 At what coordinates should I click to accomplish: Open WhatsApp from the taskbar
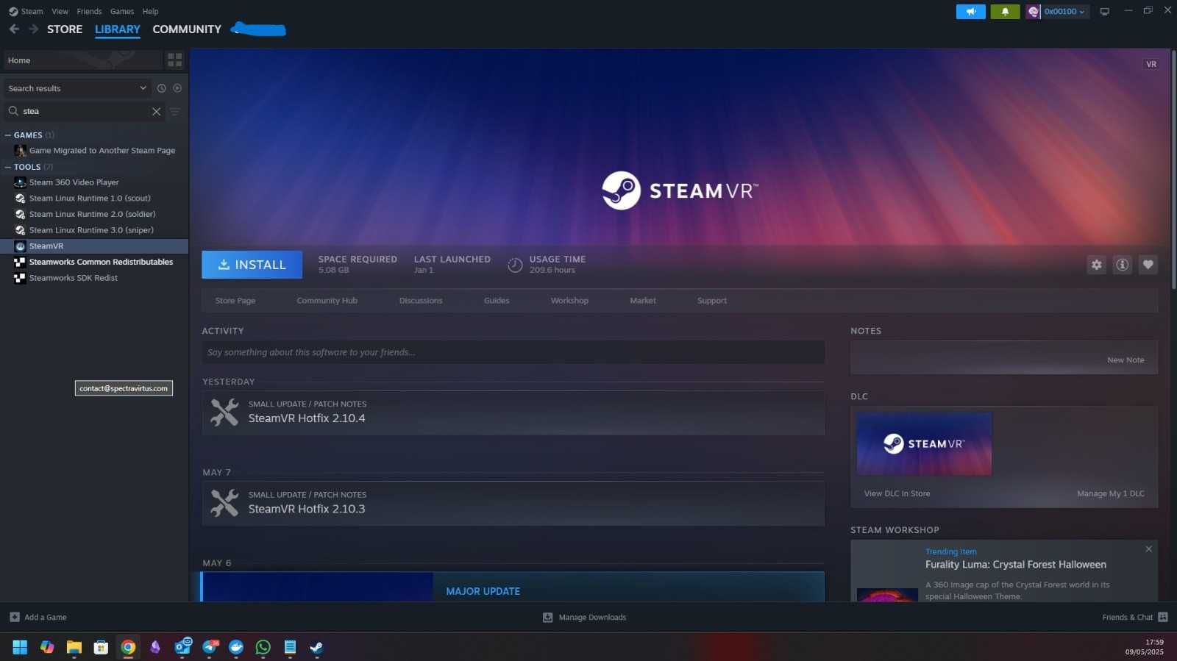263,648
